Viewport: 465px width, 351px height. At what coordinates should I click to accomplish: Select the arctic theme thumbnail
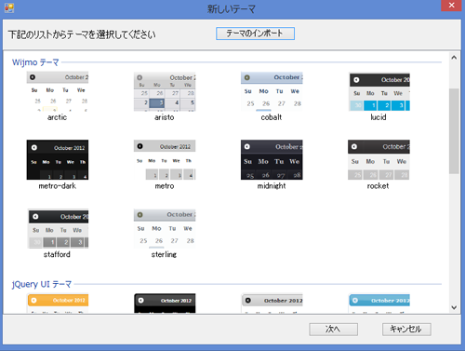pyautogui.click(x=58, y=91)
